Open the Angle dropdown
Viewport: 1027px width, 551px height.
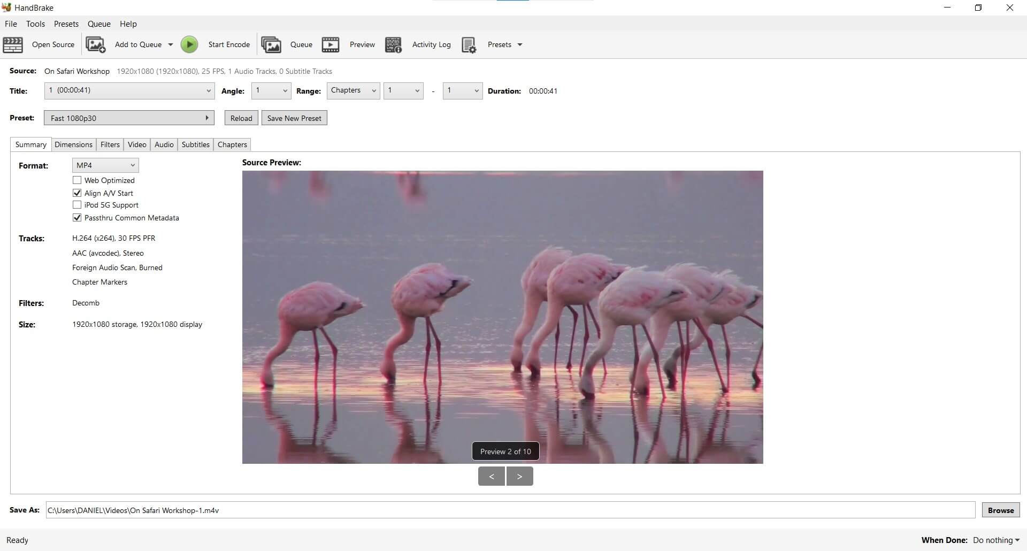coord(271,90)
